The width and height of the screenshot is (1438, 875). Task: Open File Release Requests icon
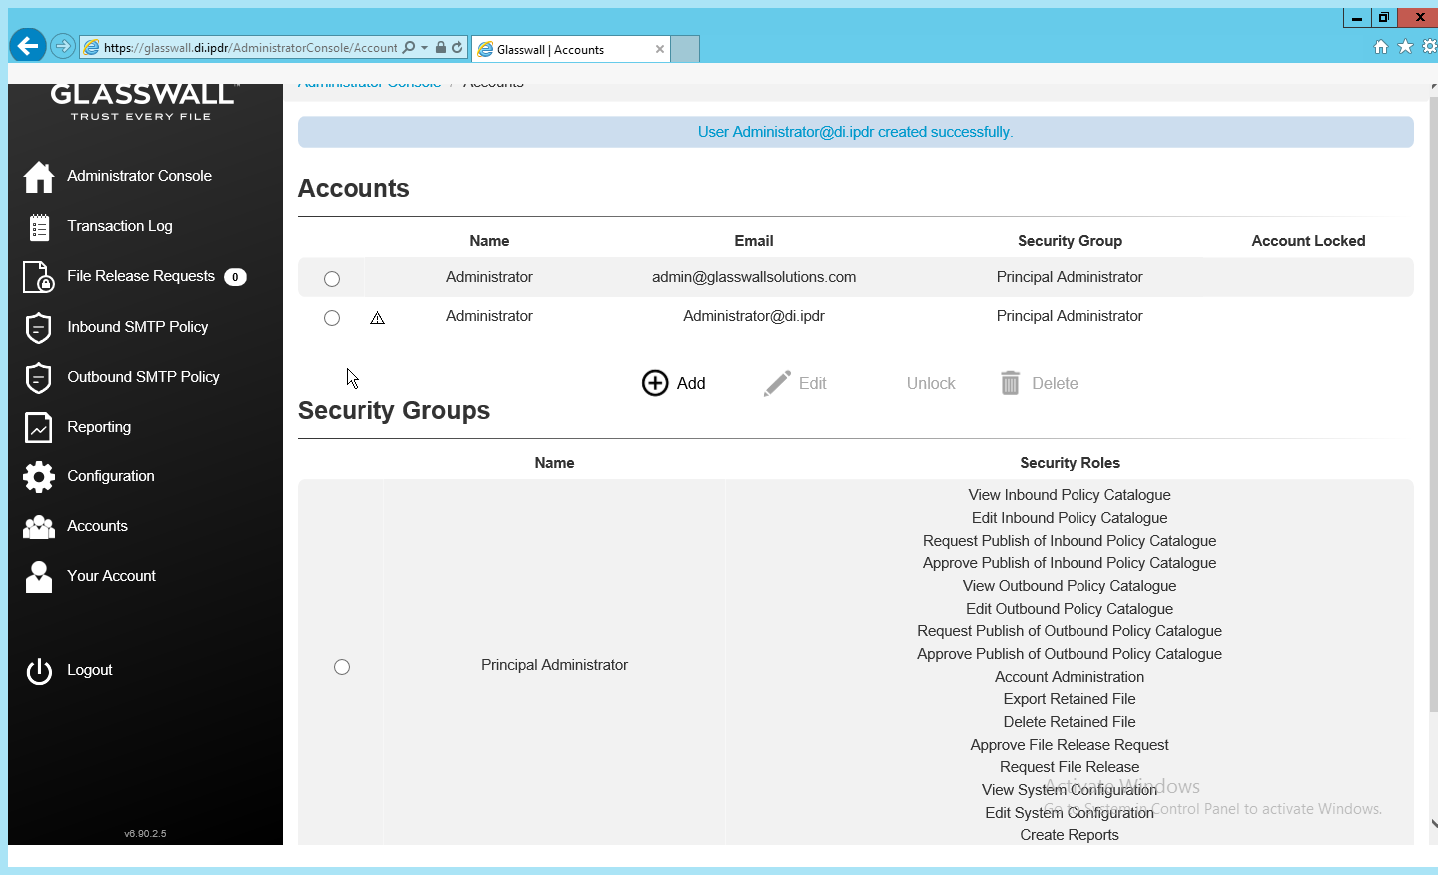[x=39, y=277]
